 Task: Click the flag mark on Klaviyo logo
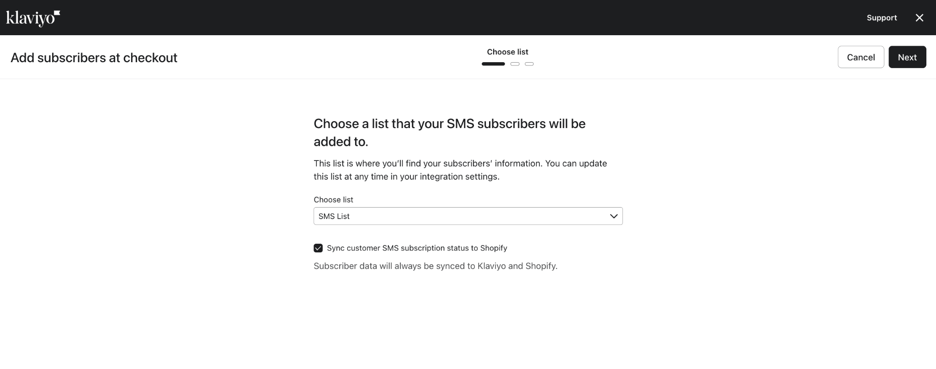(x=57, y=13)
